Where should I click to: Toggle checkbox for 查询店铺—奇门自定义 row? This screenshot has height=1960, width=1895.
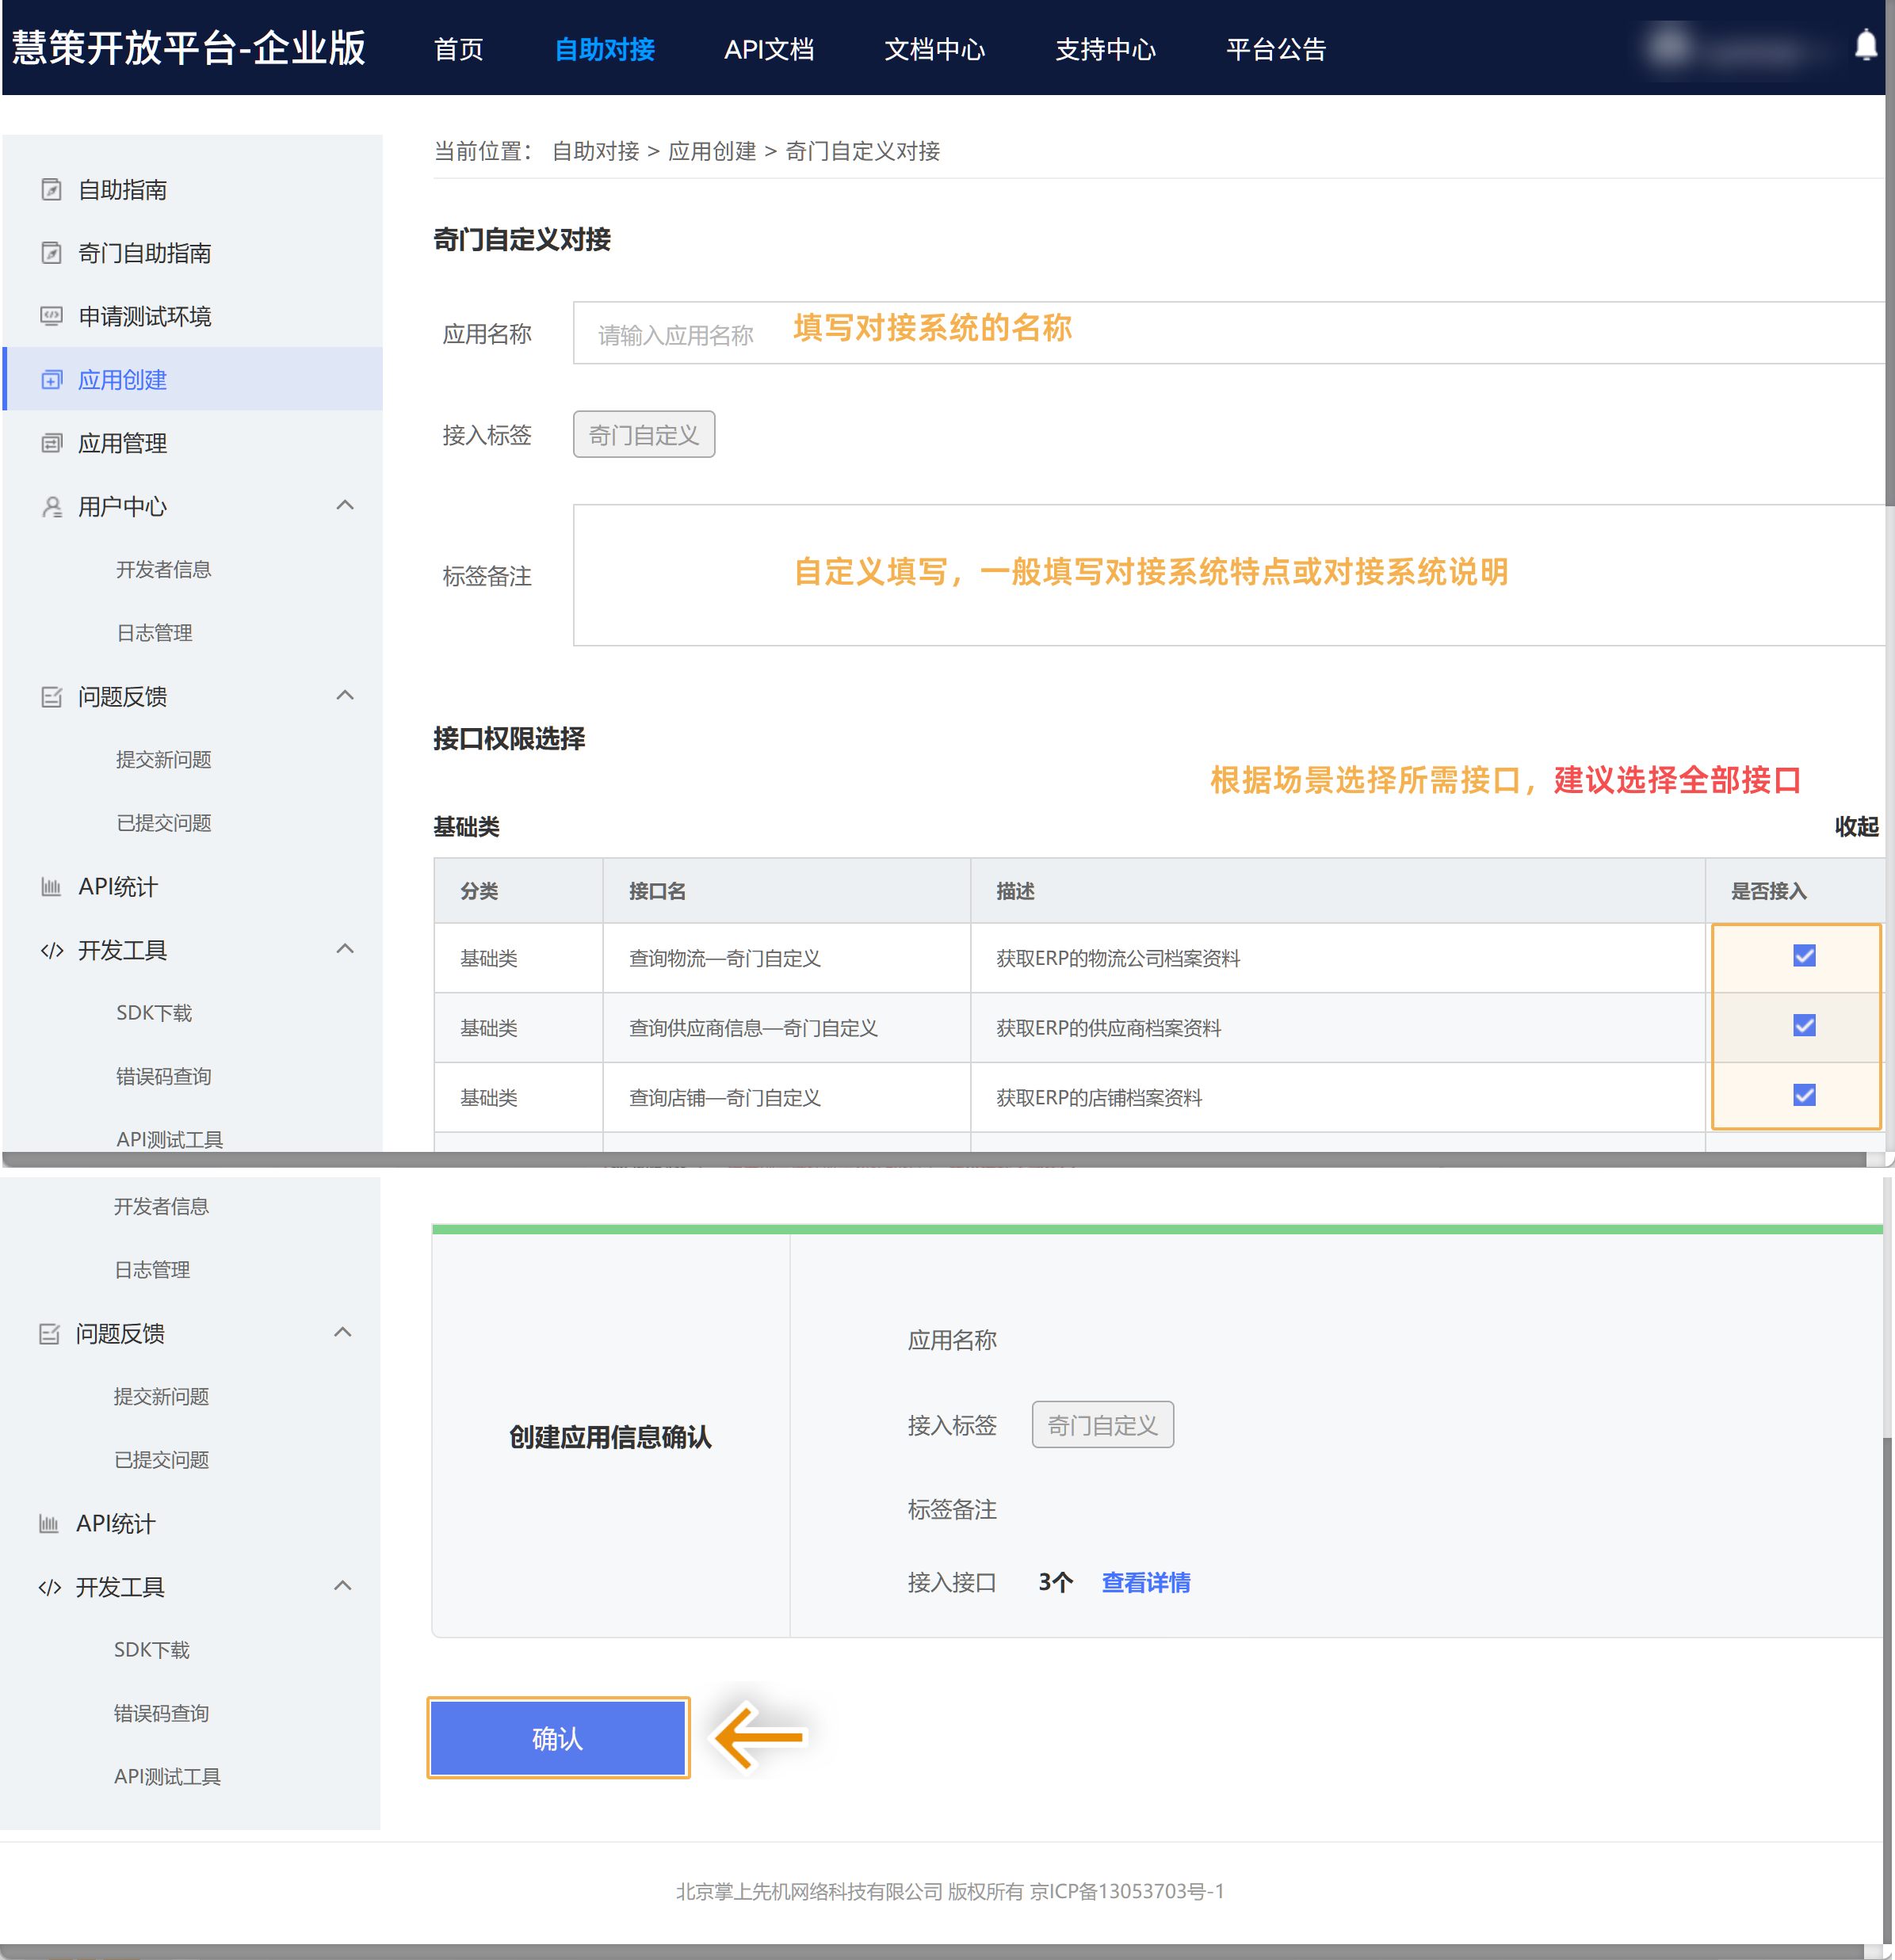click(1804, 1096)
